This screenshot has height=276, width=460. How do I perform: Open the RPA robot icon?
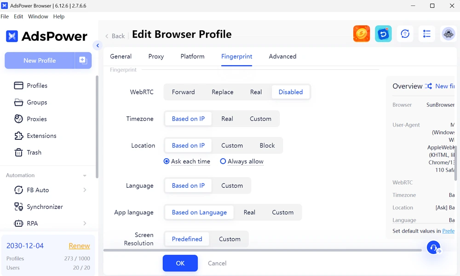[18, 224]
